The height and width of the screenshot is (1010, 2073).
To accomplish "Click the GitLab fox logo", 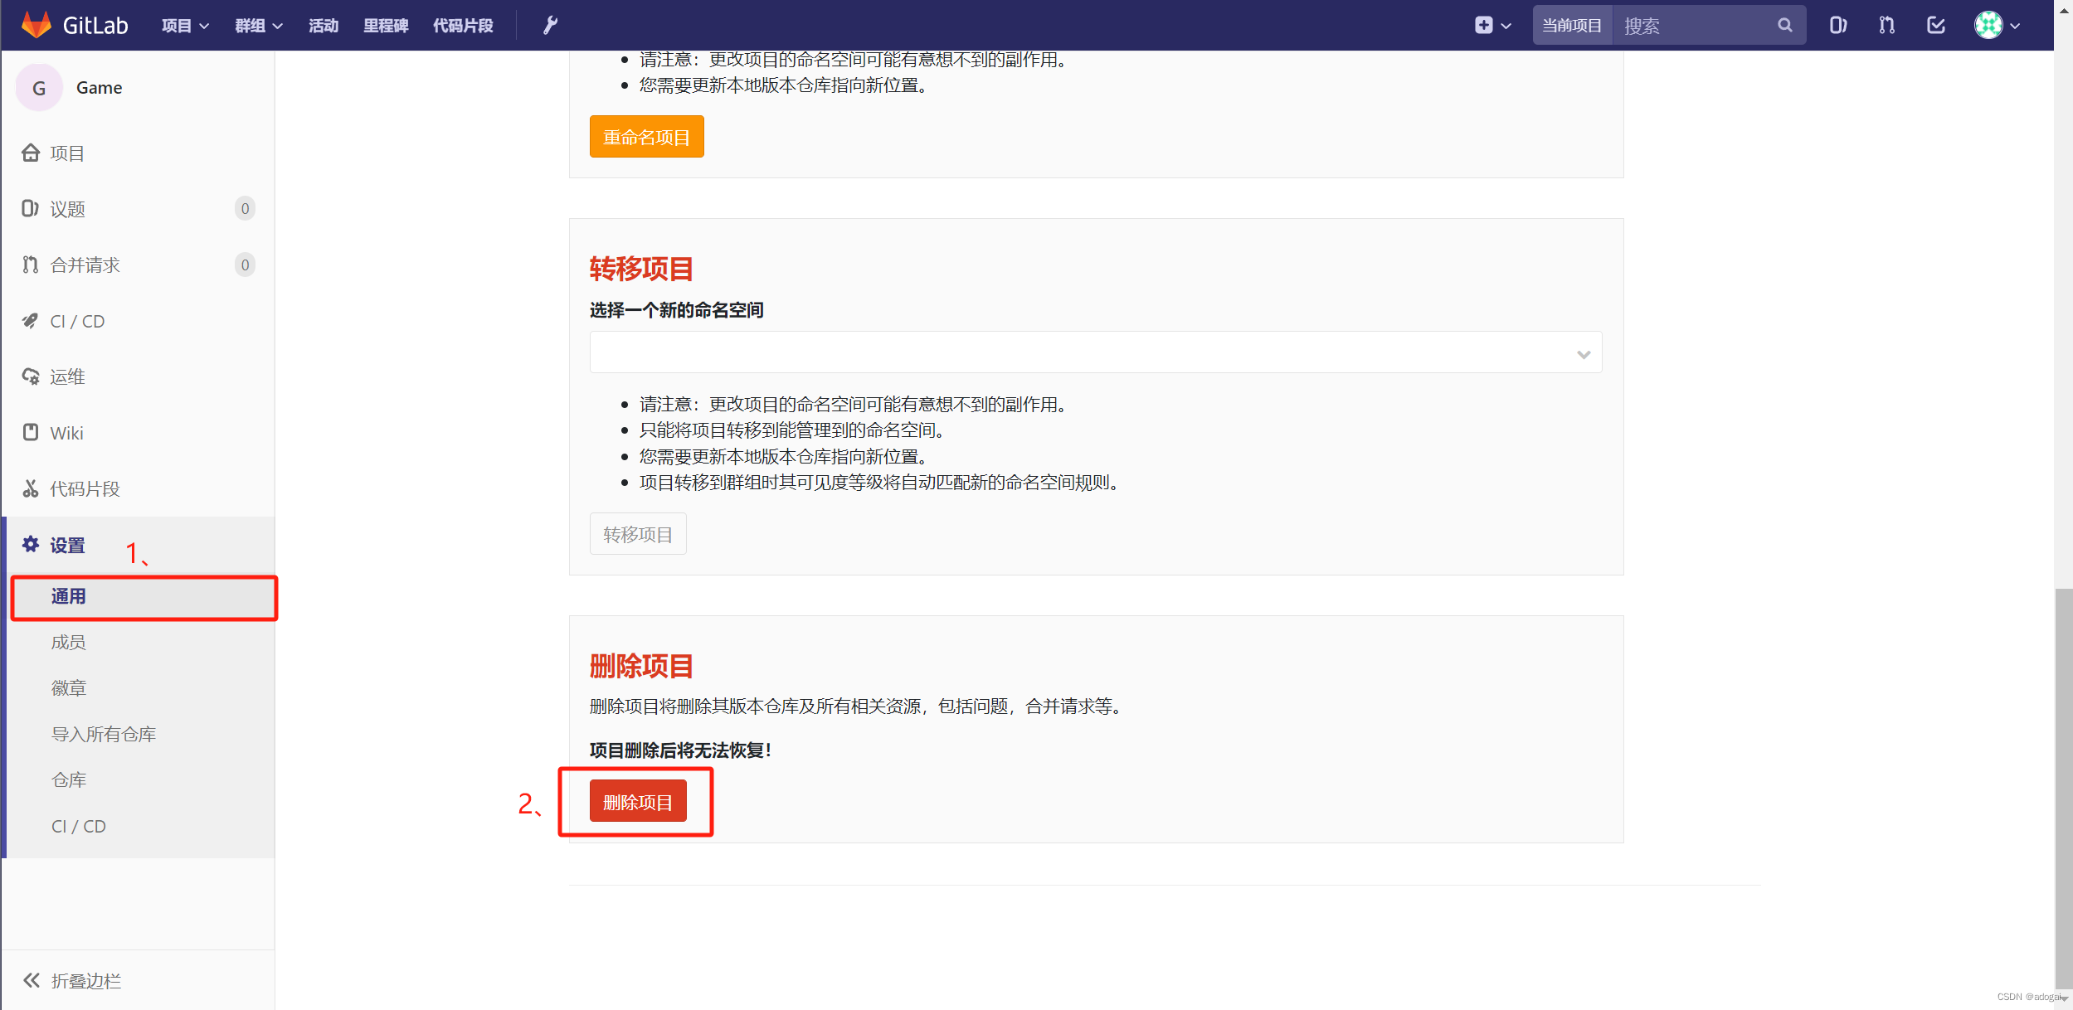I will [x=36, y=25].
